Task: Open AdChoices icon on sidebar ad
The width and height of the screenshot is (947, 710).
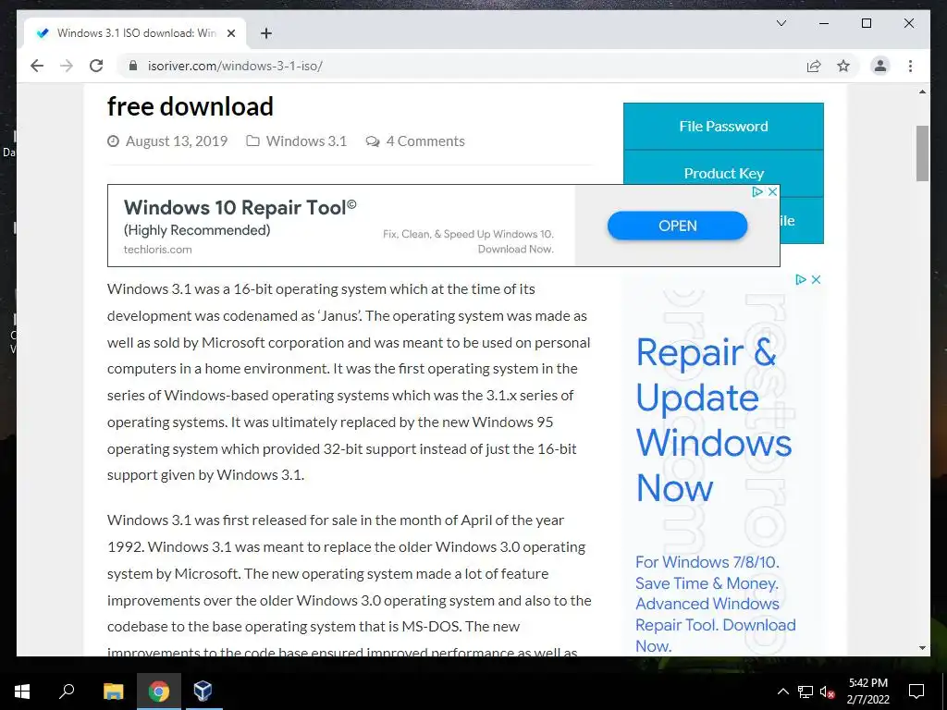Action: (801, 279)
